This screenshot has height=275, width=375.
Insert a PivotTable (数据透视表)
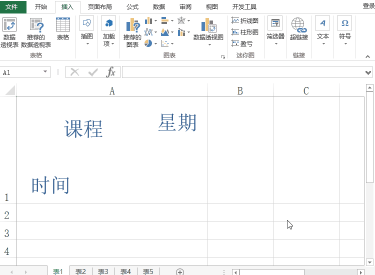(9, 32)
